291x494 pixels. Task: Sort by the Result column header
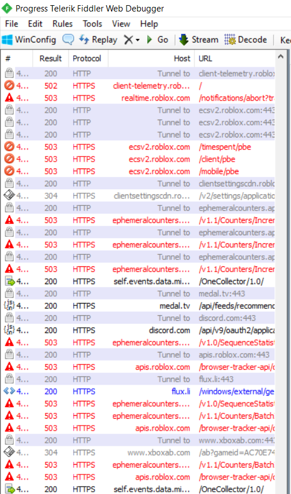click(51, 59)
